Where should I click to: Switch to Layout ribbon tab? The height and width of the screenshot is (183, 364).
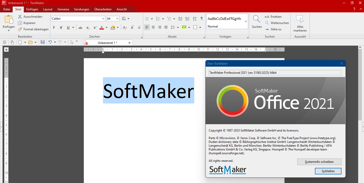tap(48, 9)
